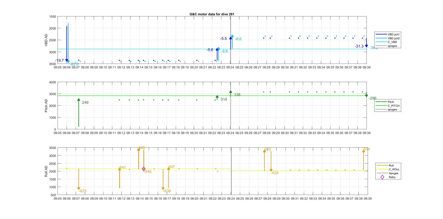Click the '-638' roll data label
443x219 pixels.
point(167,191)
